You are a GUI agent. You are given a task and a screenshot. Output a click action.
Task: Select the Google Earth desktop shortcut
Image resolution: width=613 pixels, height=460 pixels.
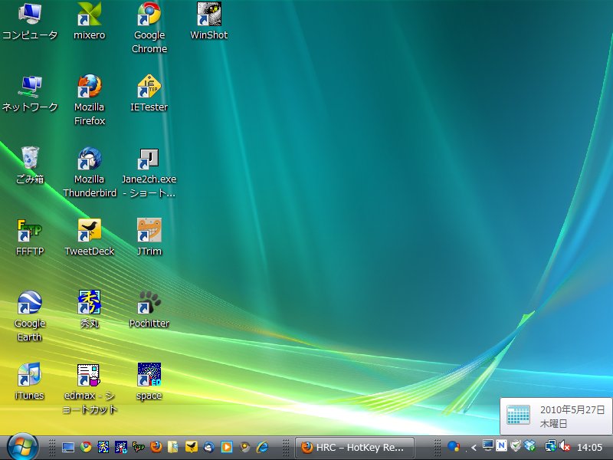(30, 317)
